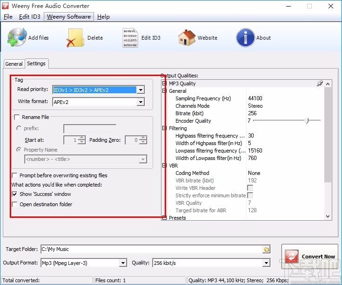342x285 pixels.
Task: Decrease the Padding Zero value
Action: pyautogui.click(x=143, y=142)
